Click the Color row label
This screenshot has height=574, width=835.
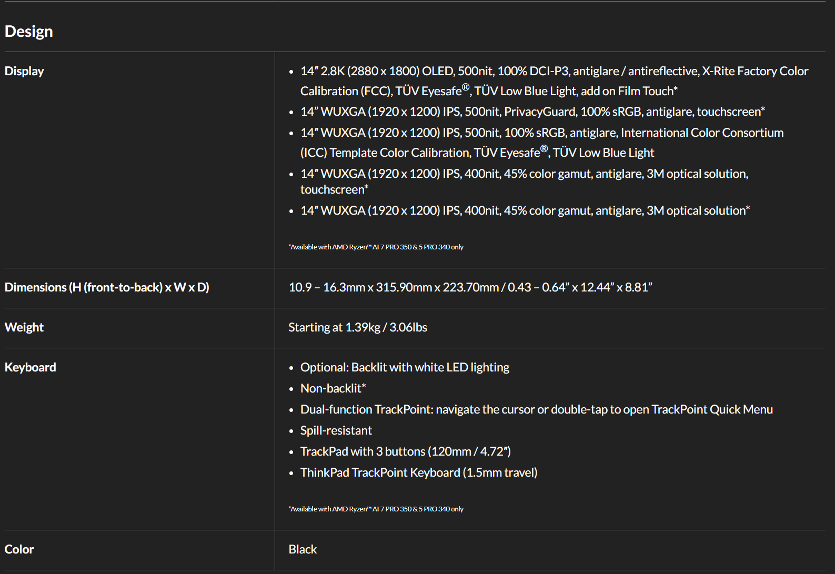click(x=19, y=549)
